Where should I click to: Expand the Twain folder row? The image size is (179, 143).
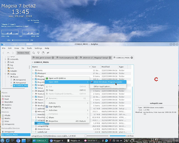click(33, 103)
